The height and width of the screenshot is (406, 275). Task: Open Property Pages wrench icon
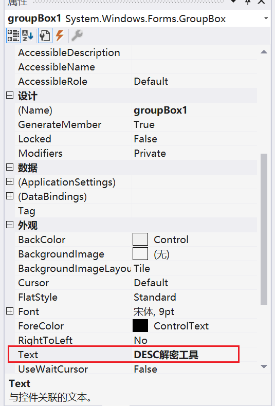(77, 35)
